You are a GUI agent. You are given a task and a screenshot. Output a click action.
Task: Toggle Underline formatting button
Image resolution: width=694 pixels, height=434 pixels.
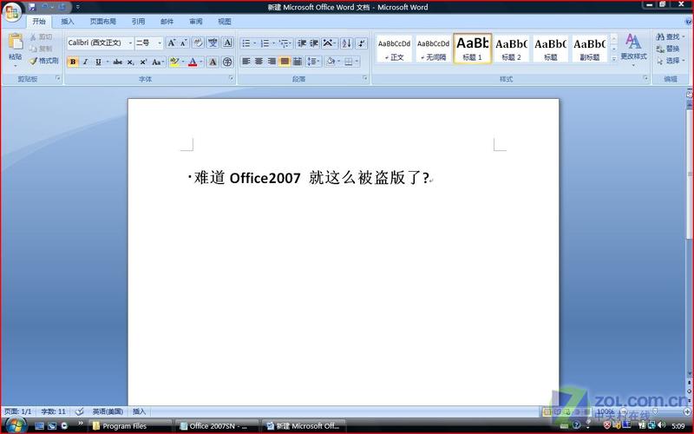(x=98, y=62)
